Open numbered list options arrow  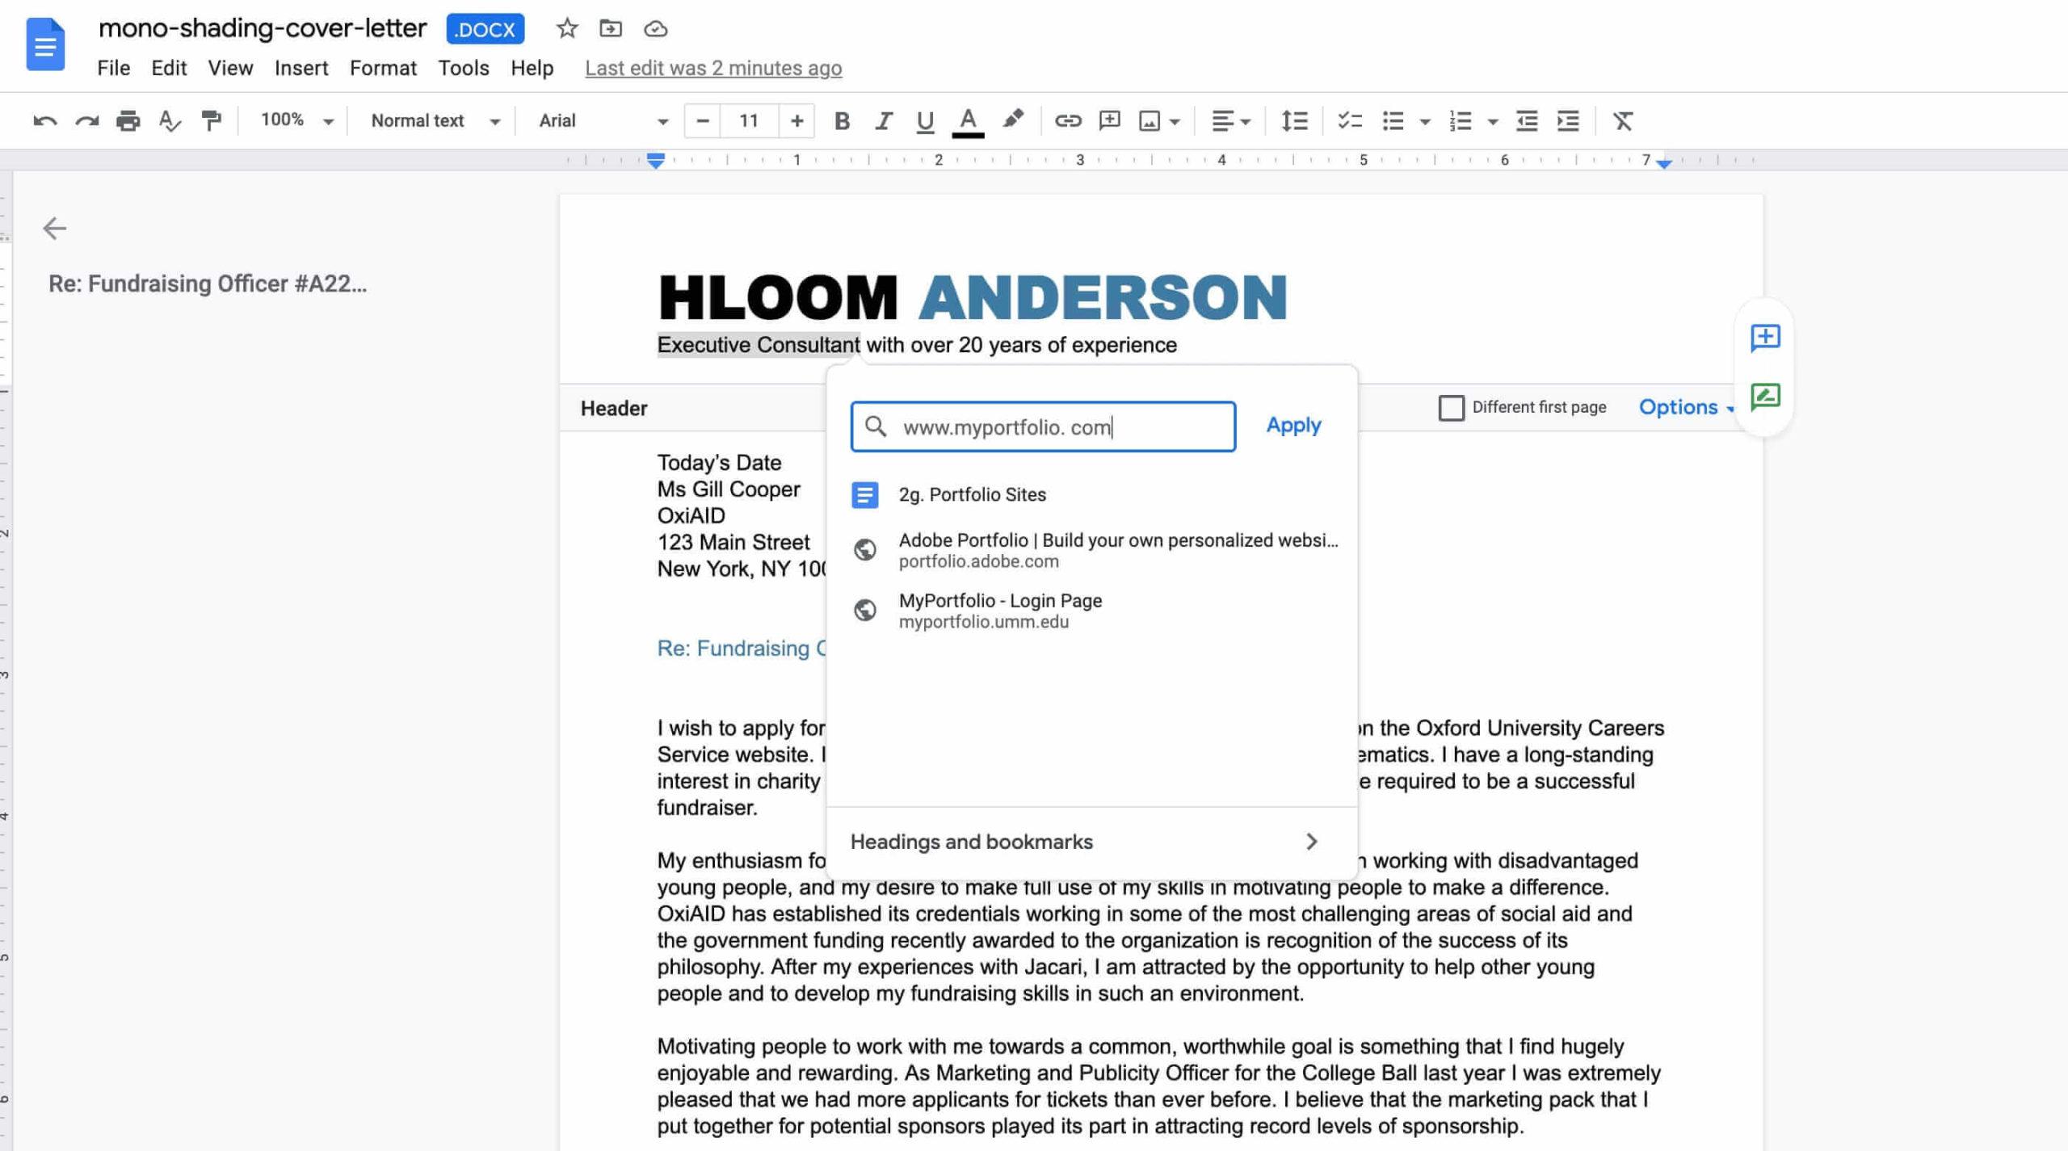pos(1493,122)
